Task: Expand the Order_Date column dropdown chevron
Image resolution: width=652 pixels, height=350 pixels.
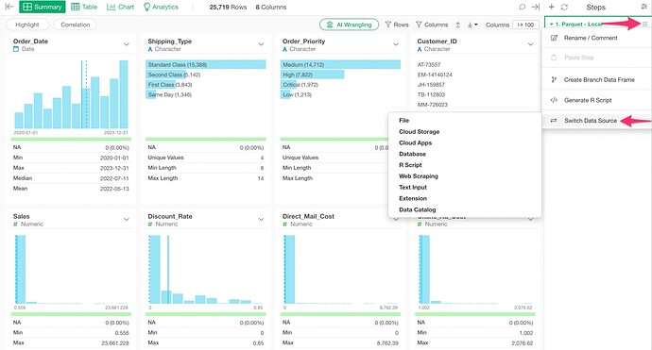Action: point(127,44)
